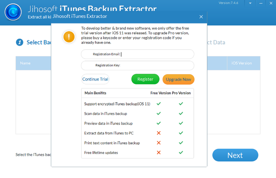276x178 pixels.
Task: Select 'Preview data in iTunes backup' text
Action: [109, 123]
